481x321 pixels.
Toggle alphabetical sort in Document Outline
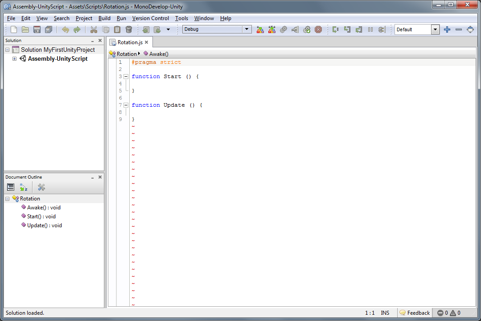(x=24, y=187)
